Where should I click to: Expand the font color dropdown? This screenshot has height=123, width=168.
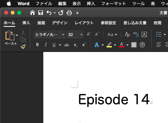[x=127, y=45]
